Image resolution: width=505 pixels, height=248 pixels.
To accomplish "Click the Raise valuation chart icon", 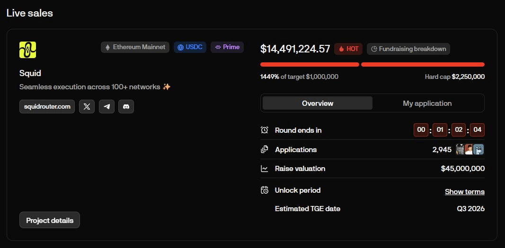I will point(265,169).
